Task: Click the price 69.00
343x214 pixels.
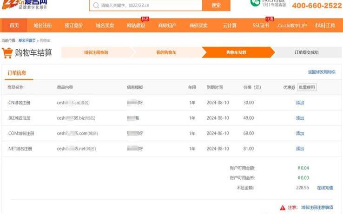Action: (x=249, y=133)
